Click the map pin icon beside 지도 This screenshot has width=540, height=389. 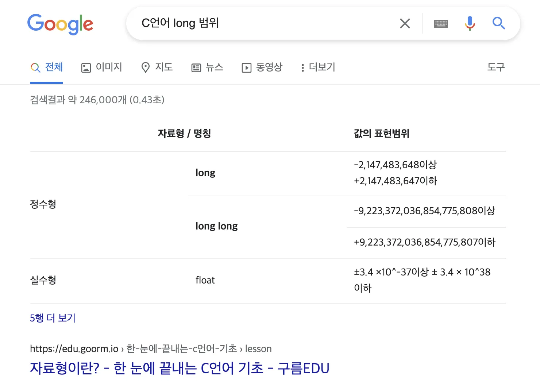[146, 68]
